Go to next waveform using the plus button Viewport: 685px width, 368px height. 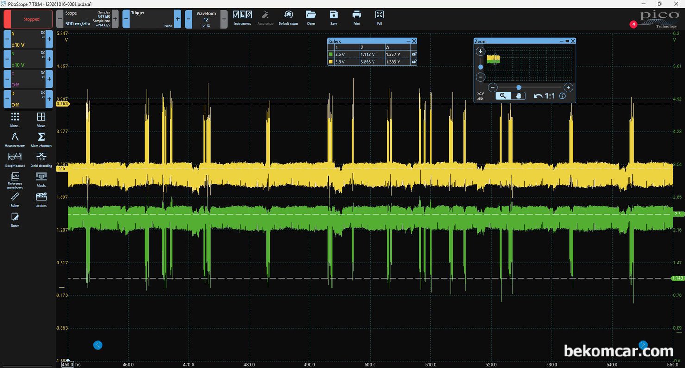pyautogui.click(x=224, y=19)
